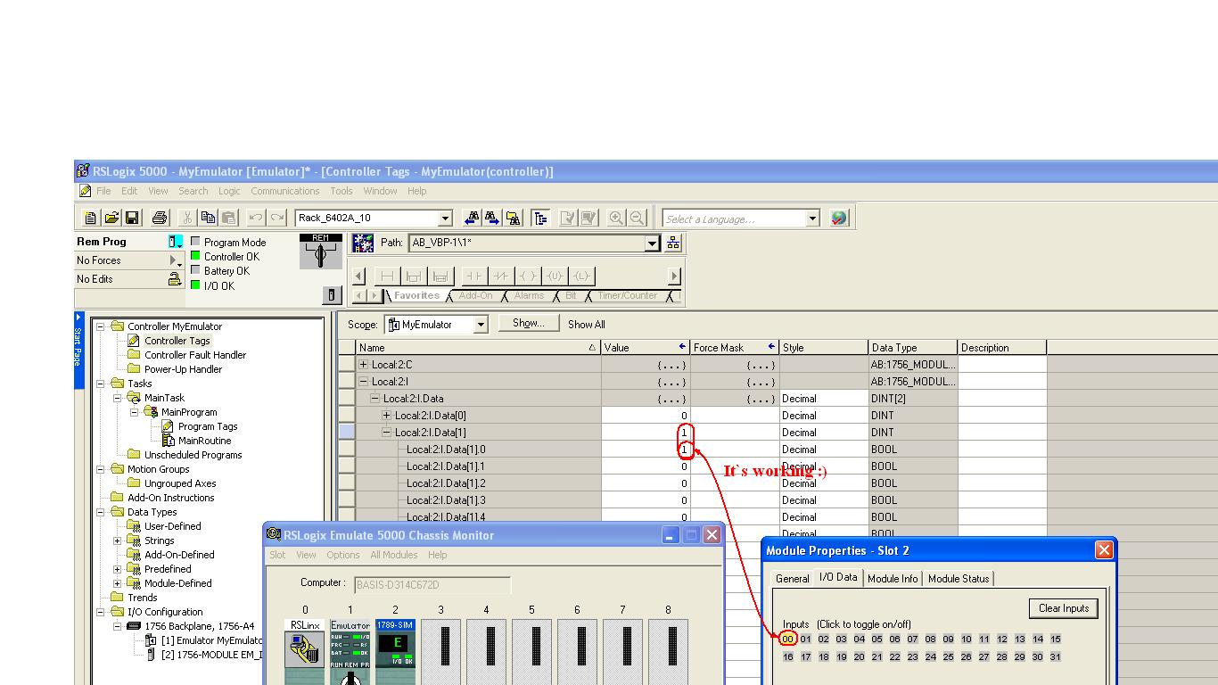
Task: Select the Program Tags tree item
Action: (x=208, y=426)
